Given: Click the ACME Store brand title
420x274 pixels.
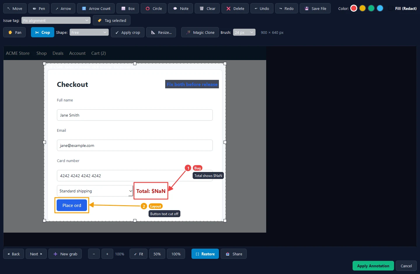Looking at the screenshot, I should click(x=18, y=53).
